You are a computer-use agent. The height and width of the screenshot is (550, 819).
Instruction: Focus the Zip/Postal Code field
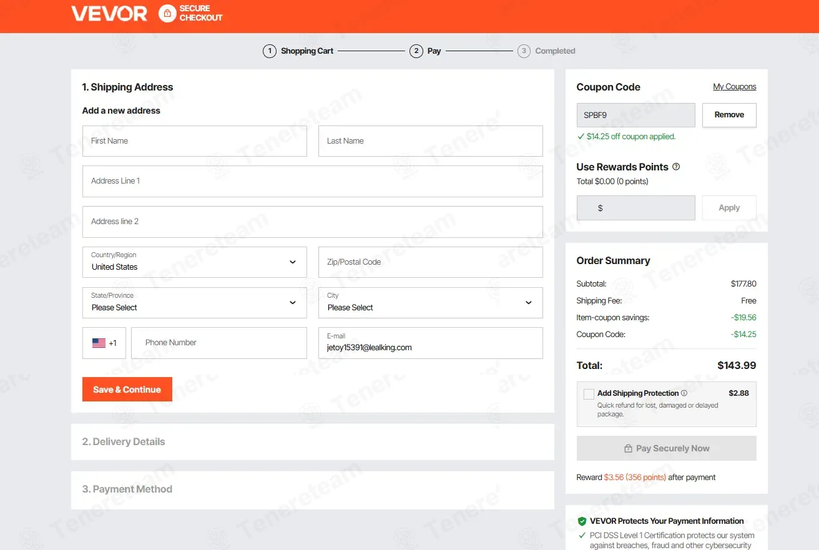click(431, 262)
